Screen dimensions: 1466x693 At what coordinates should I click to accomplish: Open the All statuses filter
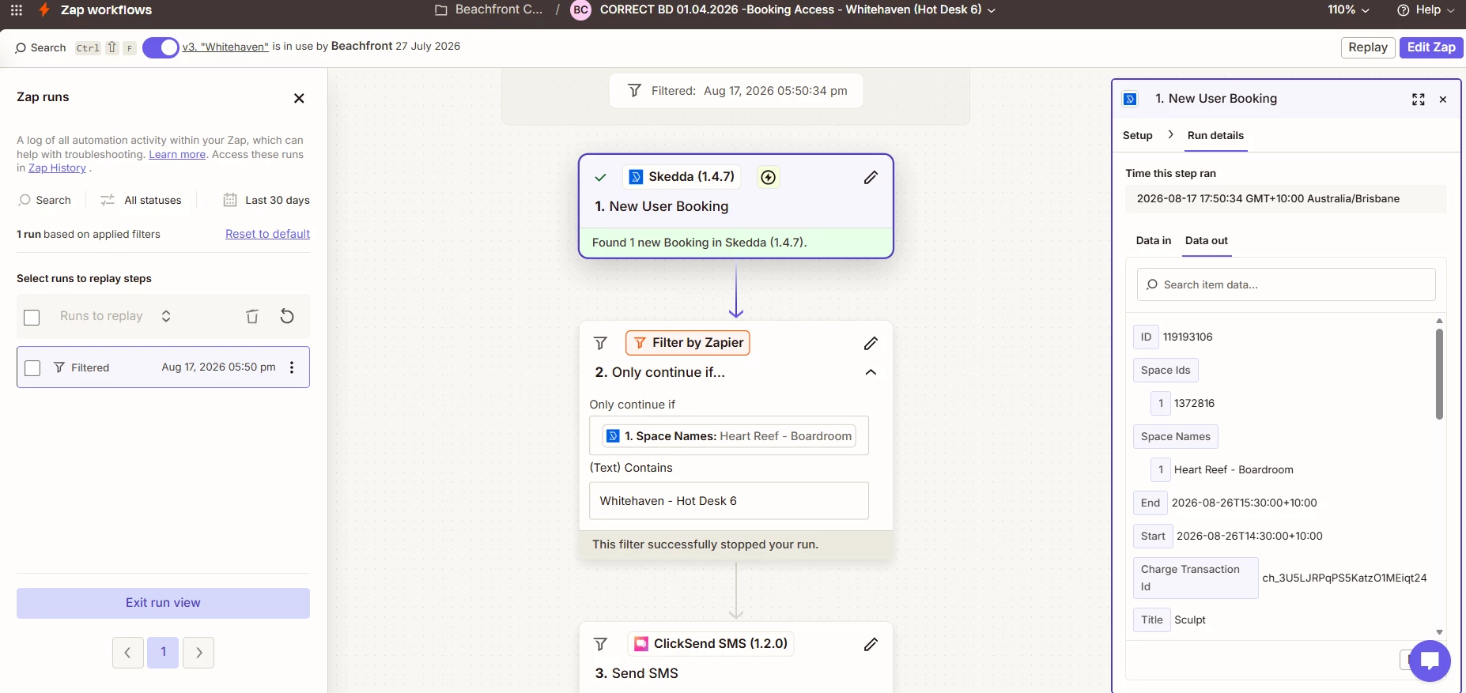(x=142, y=201)
